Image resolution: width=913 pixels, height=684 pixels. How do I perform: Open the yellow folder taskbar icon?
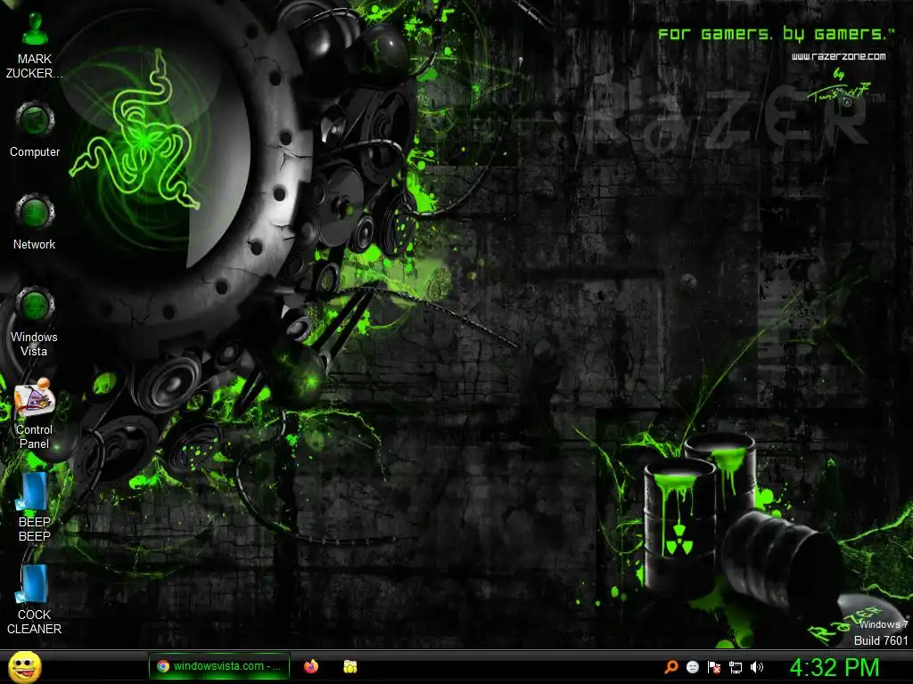point(350,666)
